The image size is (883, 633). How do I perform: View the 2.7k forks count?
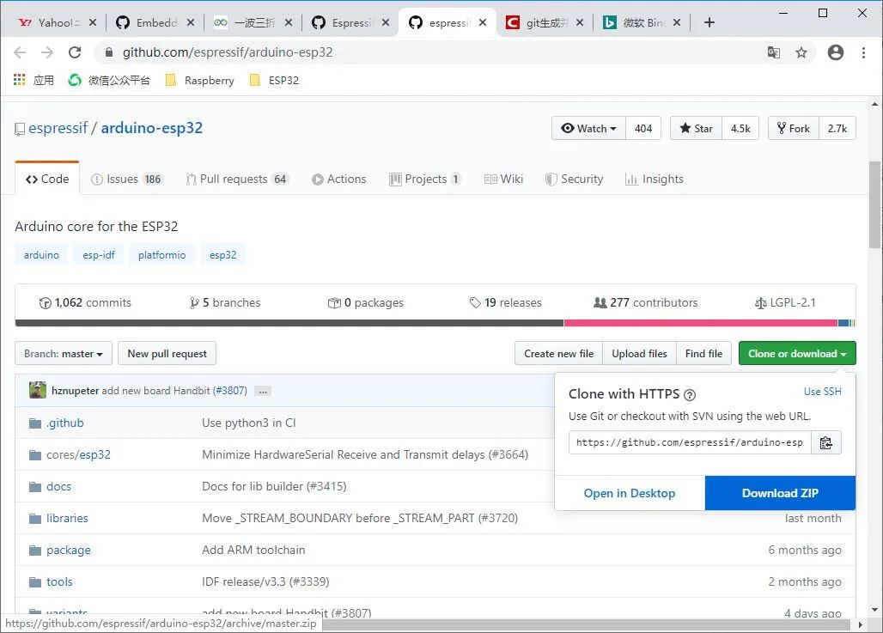click(x=837, y=128)
